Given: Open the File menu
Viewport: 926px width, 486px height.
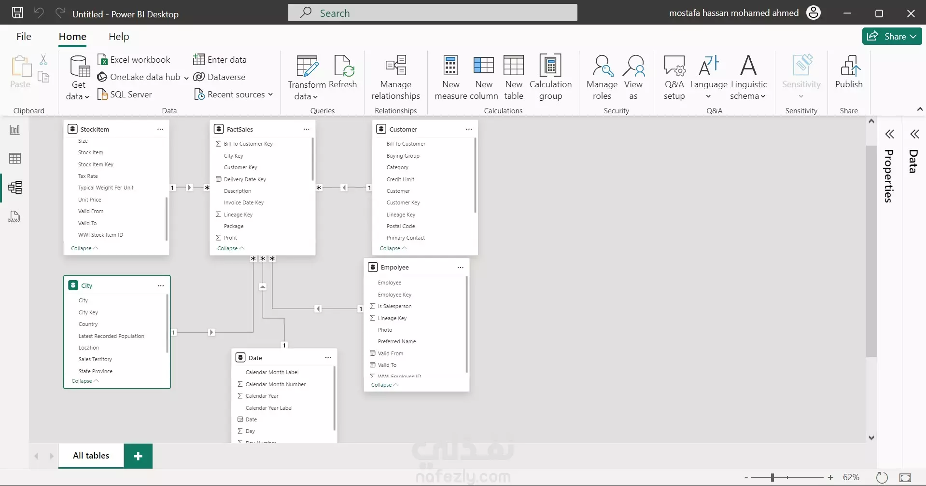Looking at the screenshot, I should [x=24, y=37].
